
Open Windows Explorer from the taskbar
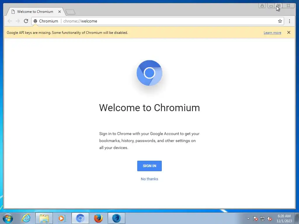44,218
